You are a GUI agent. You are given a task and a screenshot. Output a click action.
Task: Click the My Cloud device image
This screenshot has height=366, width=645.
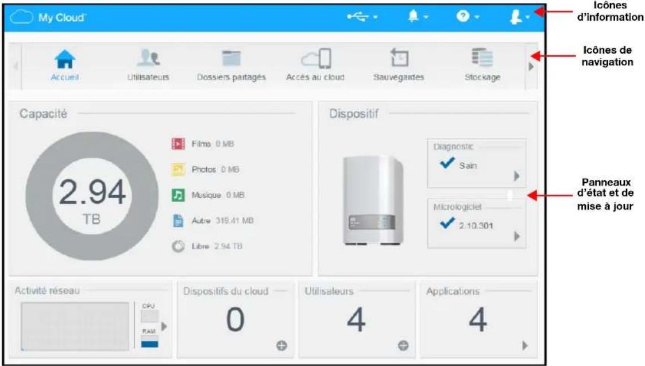coord(373,201)
